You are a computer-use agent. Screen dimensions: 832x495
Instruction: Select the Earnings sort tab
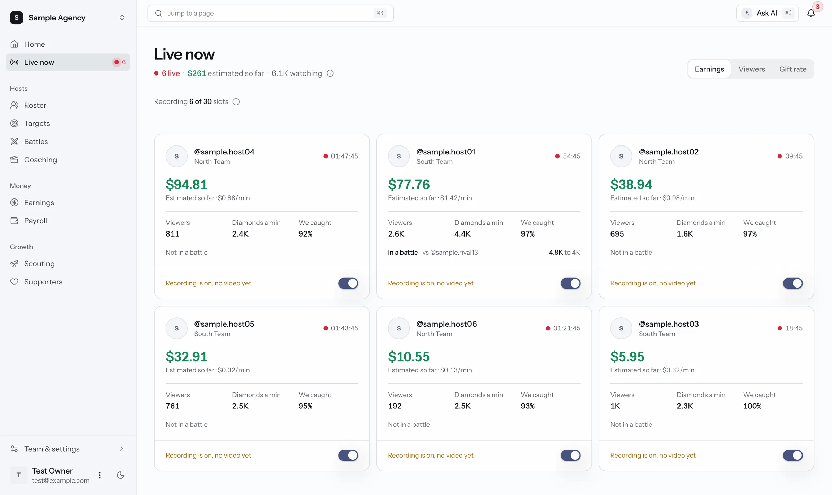point(709,69)
